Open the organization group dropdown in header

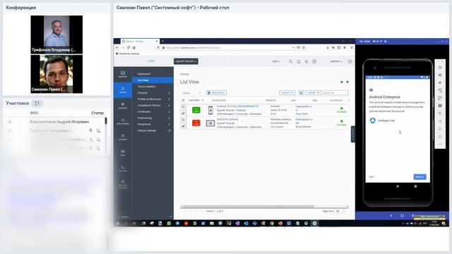(x=186, y=61)
